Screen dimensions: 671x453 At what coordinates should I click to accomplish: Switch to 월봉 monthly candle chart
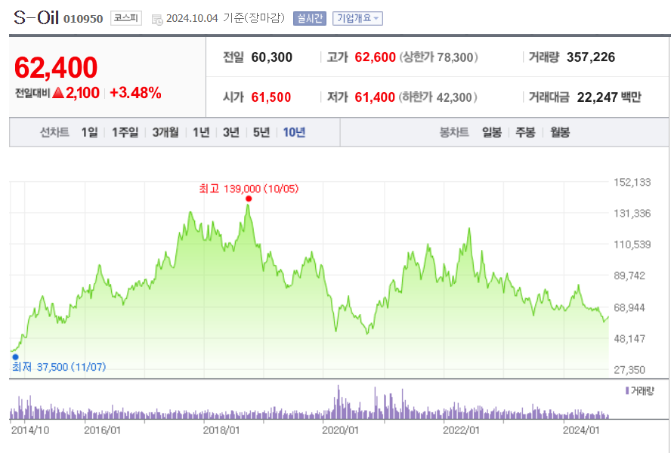(560, 132)
